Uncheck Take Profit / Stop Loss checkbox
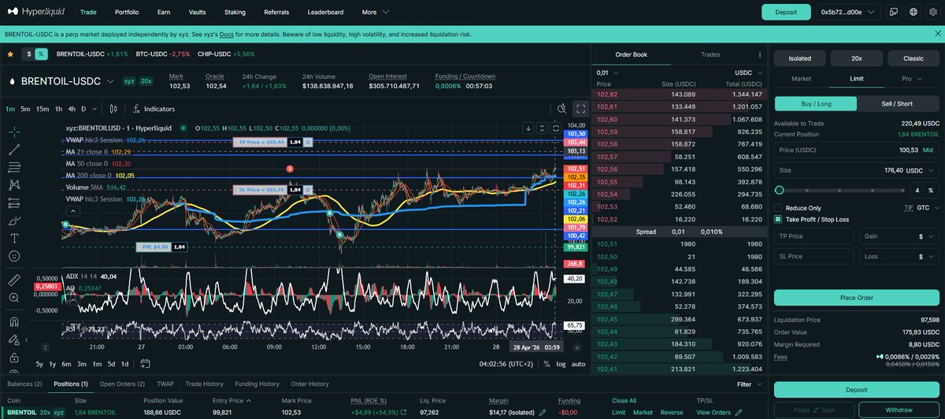Screen dimensions: 945x419 [x=779, y=219]
